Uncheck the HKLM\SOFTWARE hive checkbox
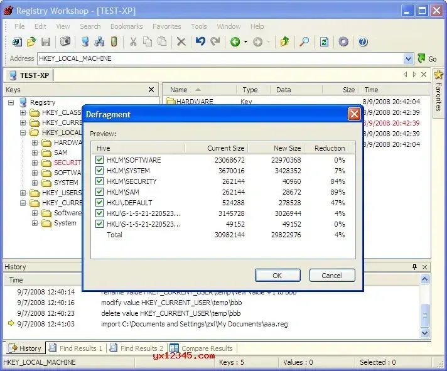This screenshot has height=371, width=447. coord(99,160)
